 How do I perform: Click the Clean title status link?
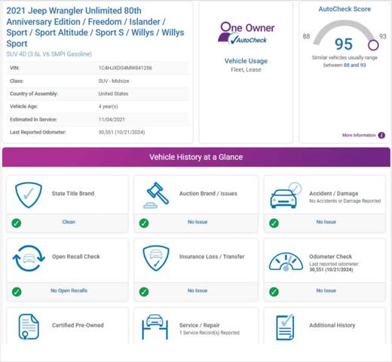(x=69, y=222)
